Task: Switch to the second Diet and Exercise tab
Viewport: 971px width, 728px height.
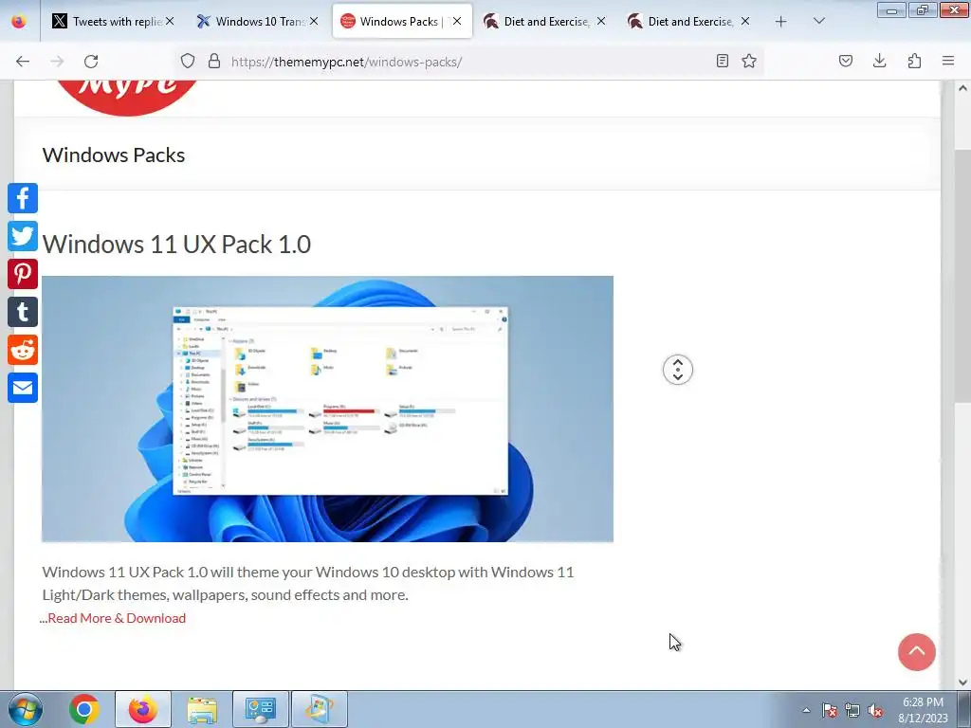Action: 690,22
